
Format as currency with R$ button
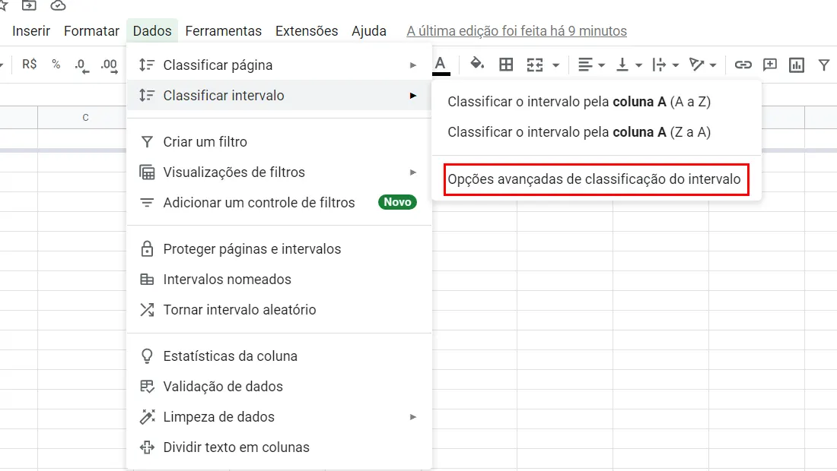pyautogui.click(x=30, y=65)
